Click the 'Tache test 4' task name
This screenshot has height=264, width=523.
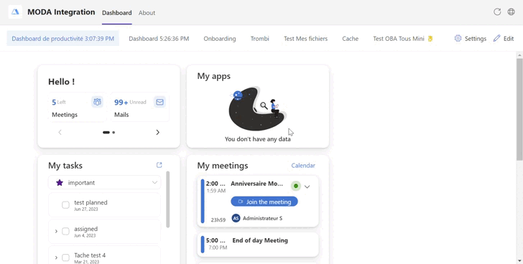click(90, 255)
